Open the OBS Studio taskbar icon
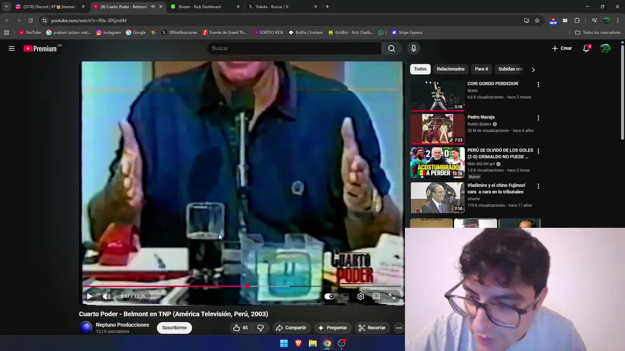Viewport: 625px width, 351px height. 342,343
